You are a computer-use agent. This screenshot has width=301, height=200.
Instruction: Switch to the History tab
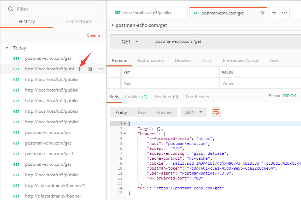pos(27,22)
